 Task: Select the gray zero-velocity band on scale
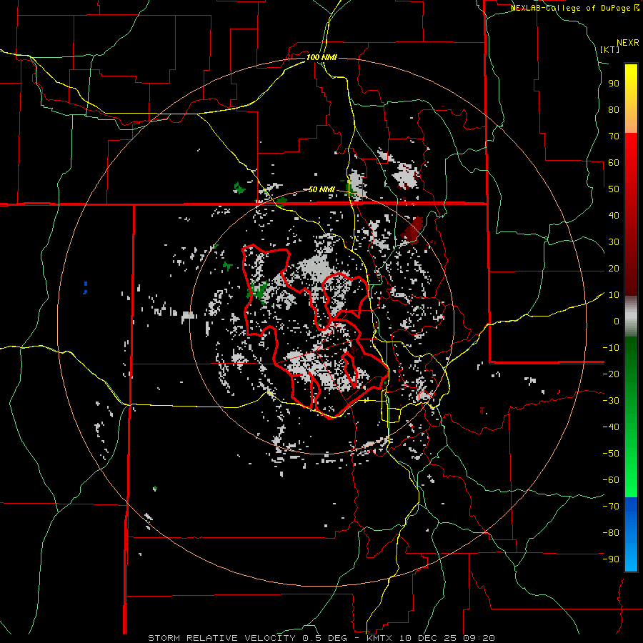[x=631, y=315]
